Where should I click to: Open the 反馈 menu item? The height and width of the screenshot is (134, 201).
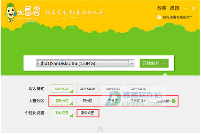pos(174,8)
